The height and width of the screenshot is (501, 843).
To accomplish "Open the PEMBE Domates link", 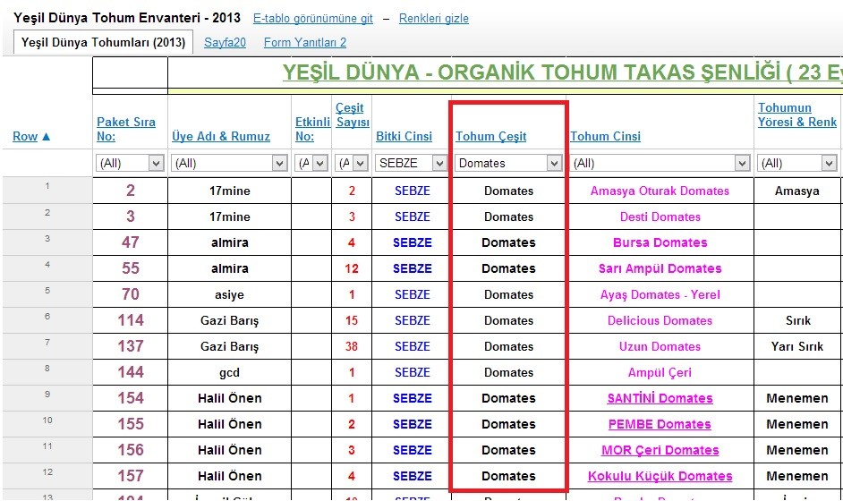I will pyautogui.click(x=660, y=424).
